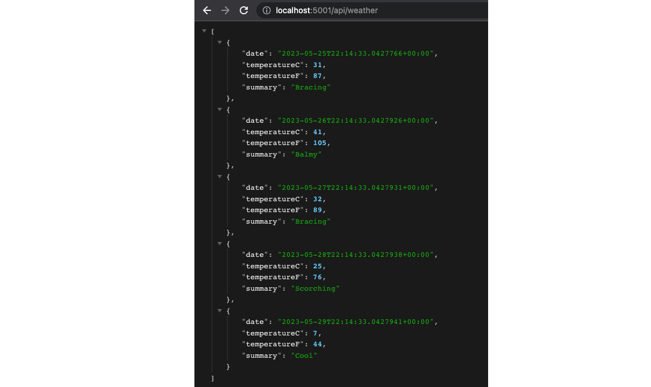
Task: Select date value 2023-05-29T22:14:33.0427941+00:00
Action: (356, 322)
